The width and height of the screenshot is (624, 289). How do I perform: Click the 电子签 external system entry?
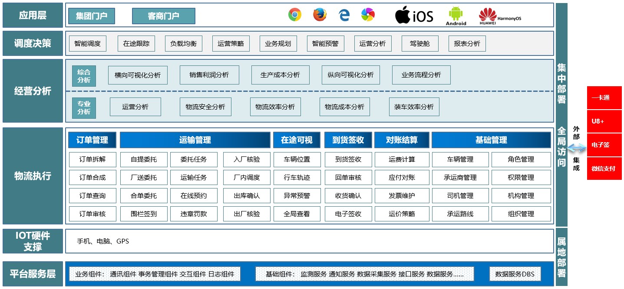604,145
